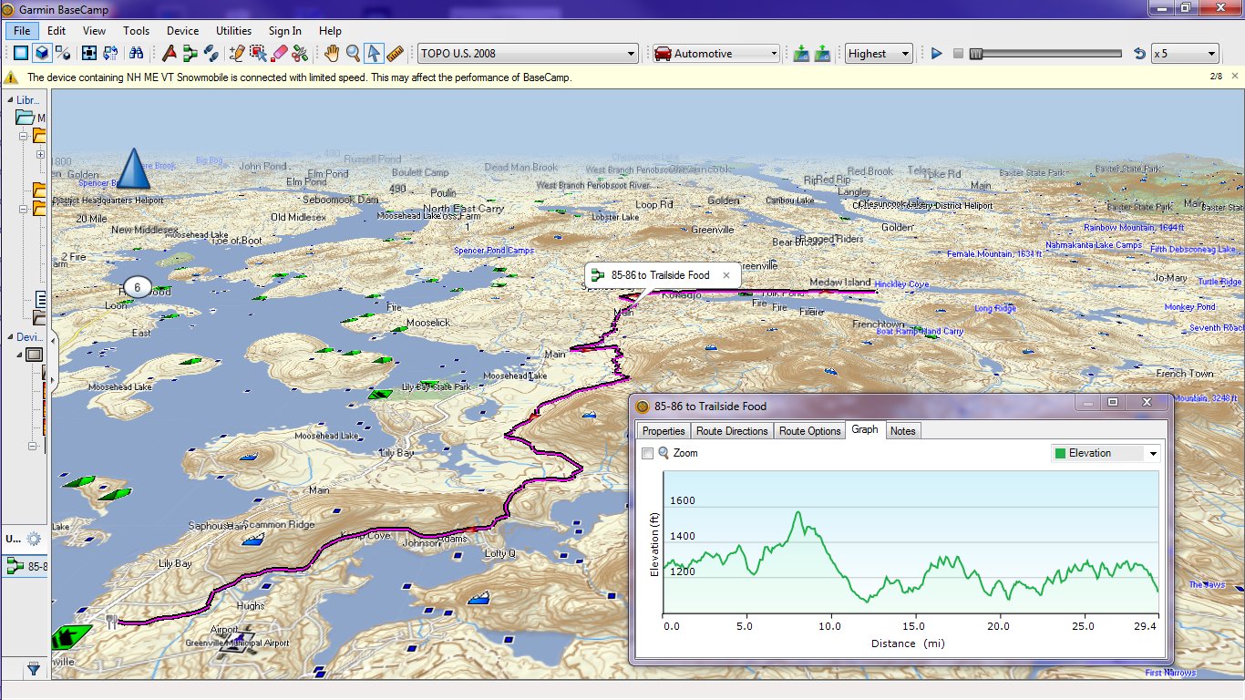Select the 85-8 route in the sidebar list
The image size is (1245, 700).
pyautogui.click(x=26, y=566)
